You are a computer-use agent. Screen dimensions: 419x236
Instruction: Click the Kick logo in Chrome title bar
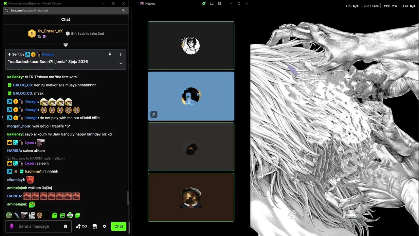[5, 4]
